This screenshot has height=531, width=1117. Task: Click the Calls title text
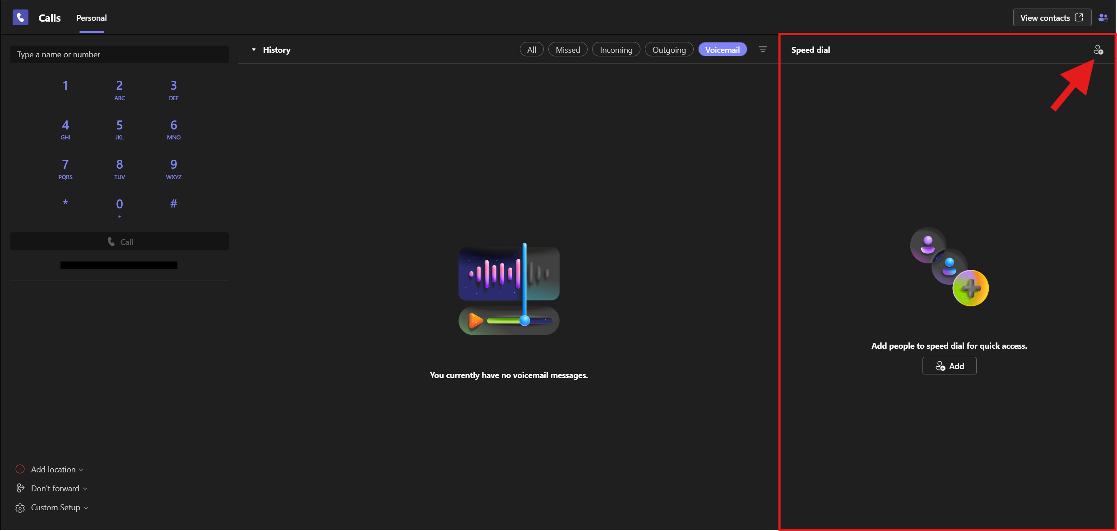(x=50, y=18)
